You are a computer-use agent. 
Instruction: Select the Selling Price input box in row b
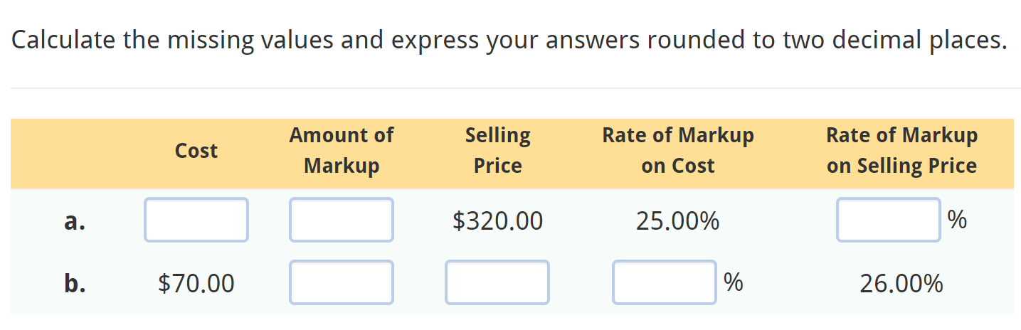pyautogui.click(x=497, y=283)
